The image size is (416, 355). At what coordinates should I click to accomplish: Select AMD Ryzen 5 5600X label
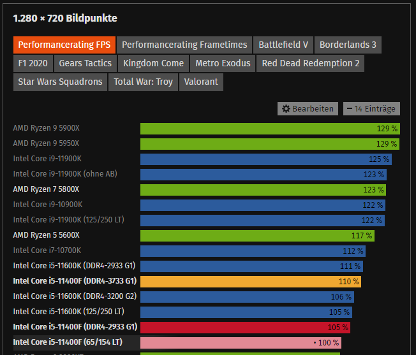[x=46, y=235]
